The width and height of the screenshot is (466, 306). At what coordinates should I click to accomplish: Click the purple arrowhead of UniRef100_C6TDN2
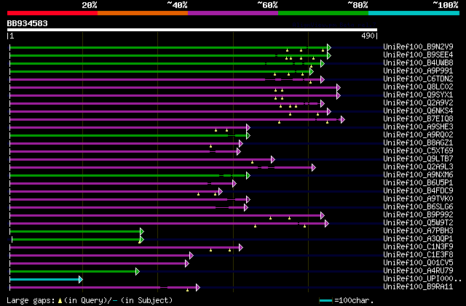323,79
